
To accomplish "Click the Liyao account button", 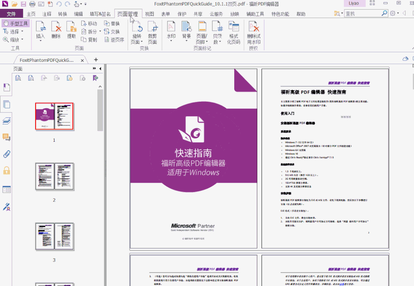I will (x=354, y=3).
